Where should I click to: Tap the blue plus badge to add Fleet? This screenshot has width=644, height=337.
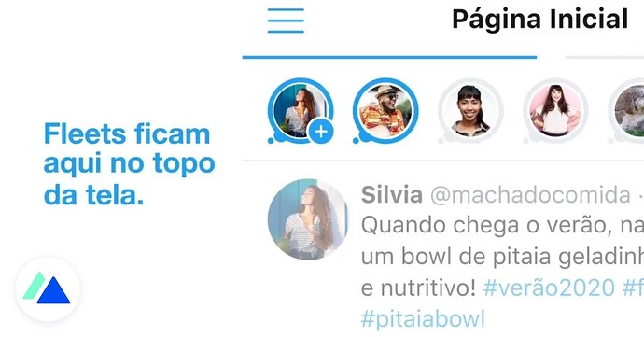pyautogui.click(x=320, y=132)
